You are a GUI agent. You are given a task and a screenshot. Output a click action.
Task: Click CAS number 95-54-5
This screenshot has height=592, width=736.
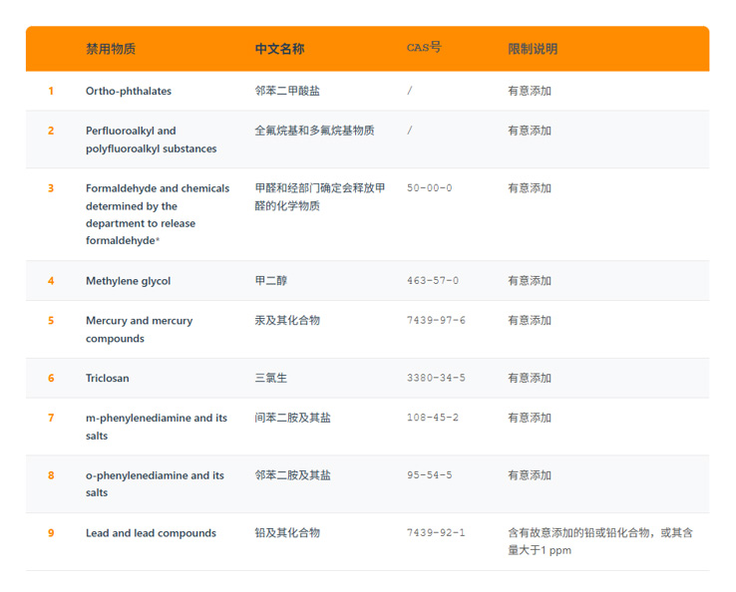coord(429,475)
